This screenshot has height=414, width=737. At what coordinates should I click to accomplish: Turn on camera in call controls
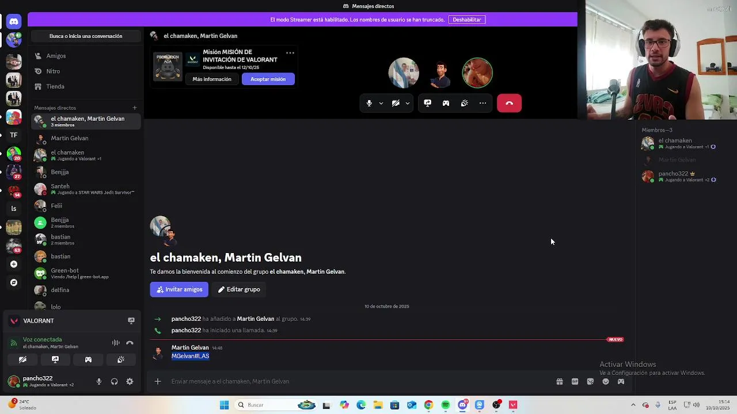click(396, 103)
